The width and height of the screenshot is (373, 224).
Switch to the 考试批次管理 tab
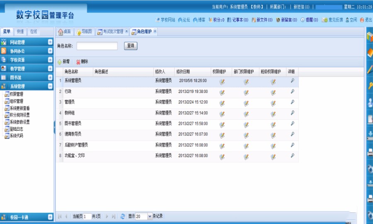(110, 32)
